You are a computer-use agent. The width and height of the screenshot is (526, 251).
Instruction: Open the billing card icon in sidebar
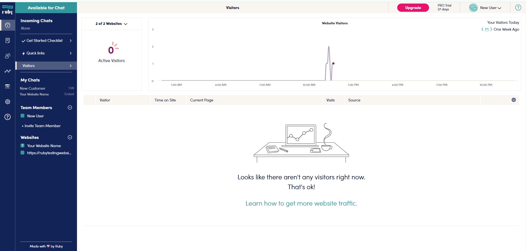click(x=8, y=86)
